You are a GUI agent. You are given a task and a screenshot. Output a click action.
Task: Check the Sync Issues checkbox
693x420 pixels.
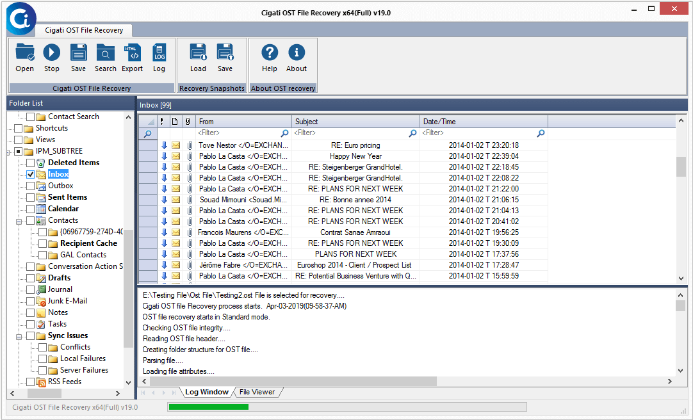coord(31,336)
